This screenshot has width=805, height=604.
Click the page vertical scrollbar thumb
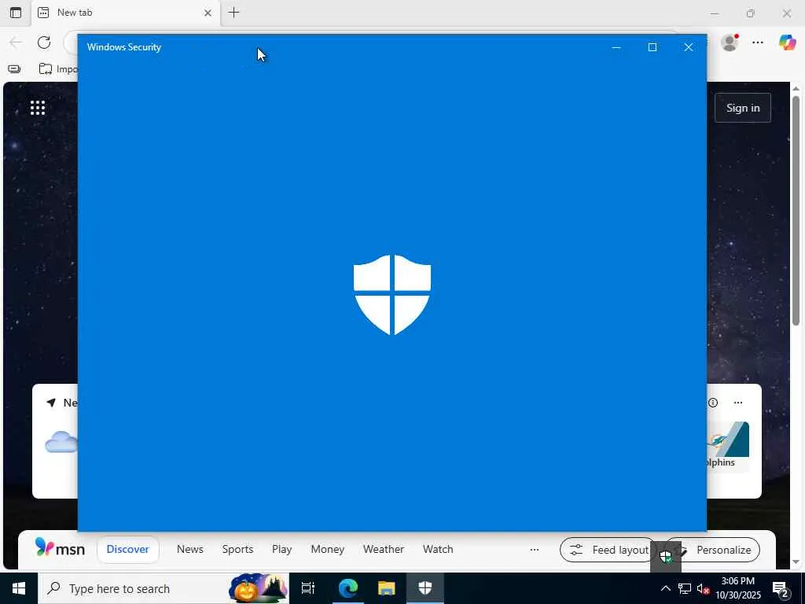click(x=796, y=211)
